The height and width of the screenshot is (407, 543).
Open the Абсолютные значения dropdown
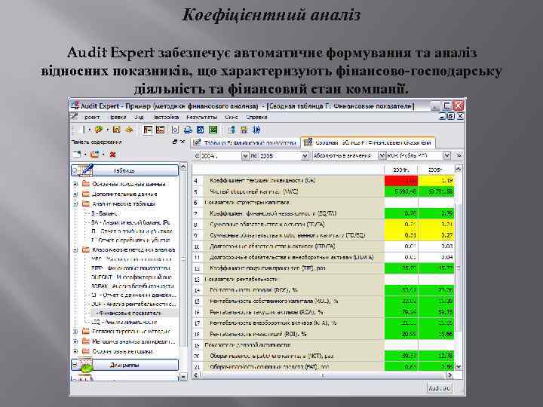(x=382, y=156)
